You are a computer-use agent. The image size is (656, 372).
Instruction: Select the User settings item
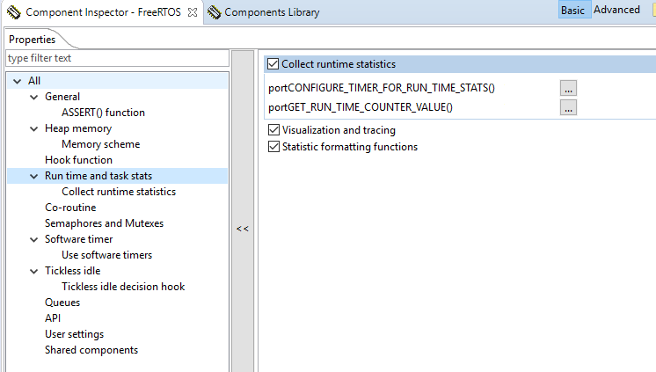(x=74, y=334)
